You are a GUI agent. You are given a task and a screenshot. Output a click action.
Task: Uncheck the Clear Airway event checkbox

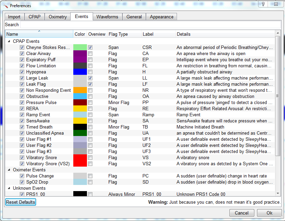pyautogui.click(x=22, y=54)
